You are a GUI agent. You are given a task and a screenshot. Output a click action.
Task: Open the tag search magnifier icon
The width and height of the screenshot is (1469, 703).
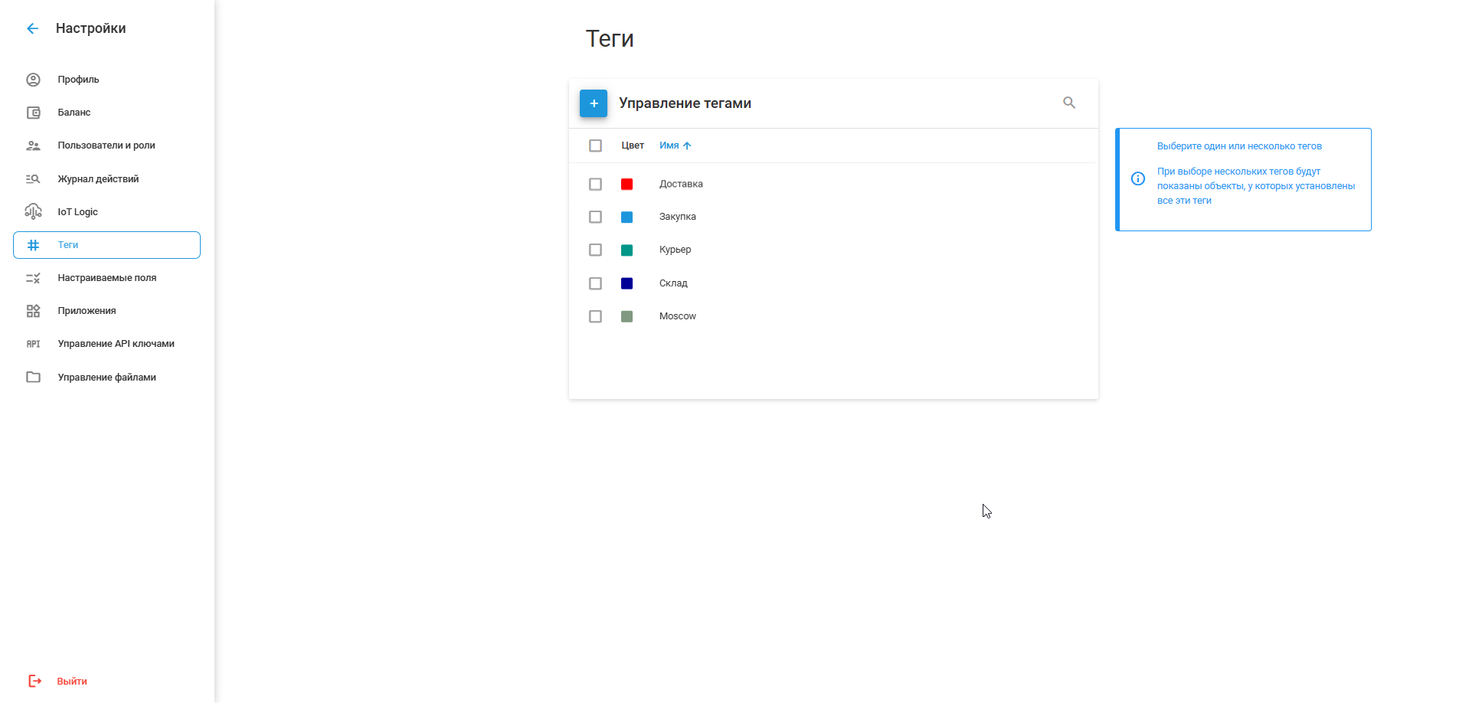pos(1069,103)
